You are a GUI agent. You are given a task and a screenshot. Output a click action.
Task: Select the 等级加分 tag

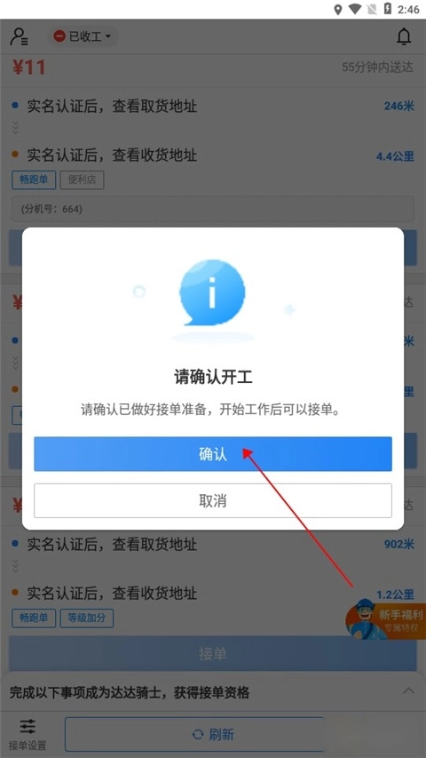[x=87, y=618]
